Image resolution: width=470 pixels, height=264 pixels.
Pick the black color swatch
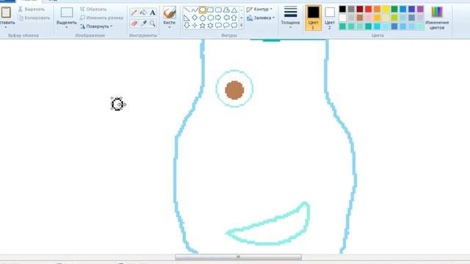tap(342, 9)
